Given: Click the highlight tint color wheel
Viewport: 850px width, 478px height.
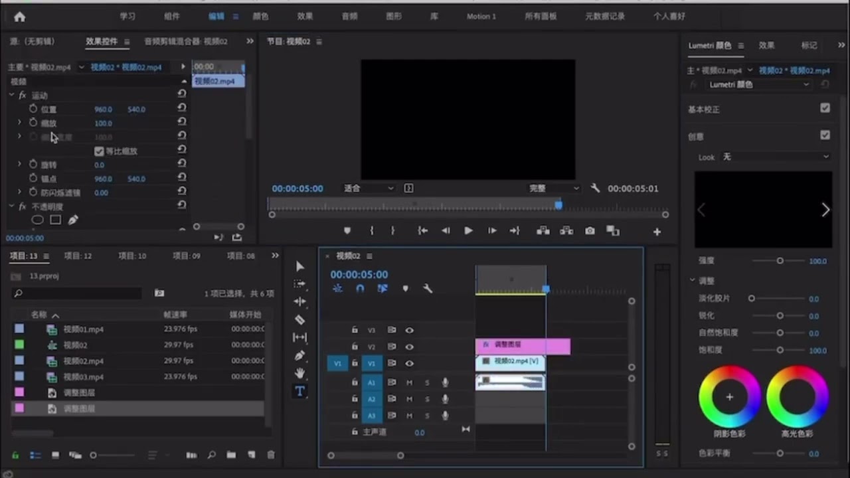Looking at the screenshot, I should pyautogui.click(x=798, y=397).
